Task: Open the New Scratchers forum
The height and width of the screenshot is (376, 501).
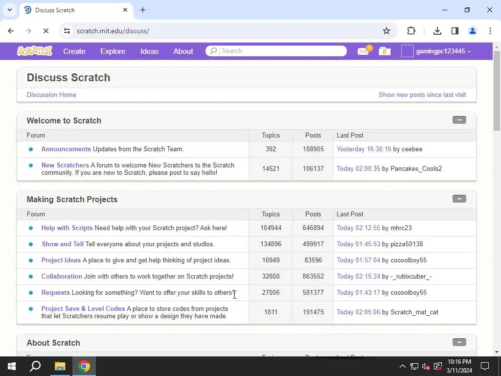Action: point(65,165)
